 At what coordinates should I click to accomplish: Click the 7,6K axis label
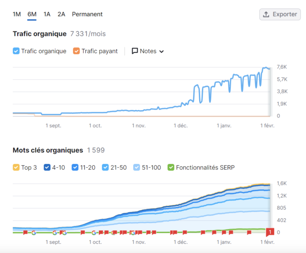coord(282,67)
